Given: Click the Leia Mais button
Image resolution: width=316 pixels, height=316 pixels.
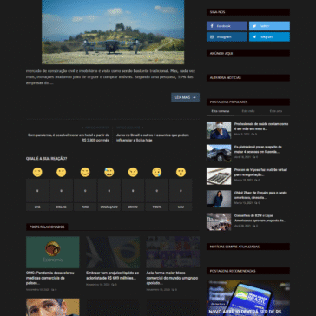Looking at the screenshot, I should 185,97.
